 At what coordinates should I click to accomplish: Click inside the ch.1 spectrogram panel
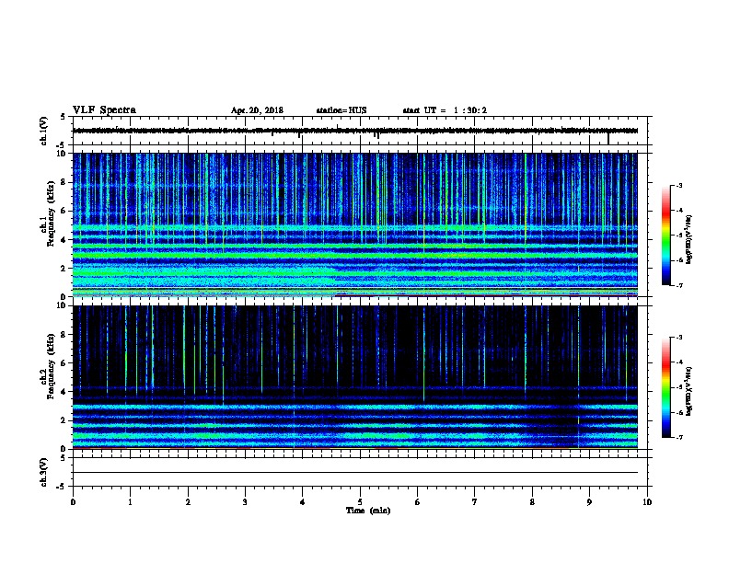355,224
